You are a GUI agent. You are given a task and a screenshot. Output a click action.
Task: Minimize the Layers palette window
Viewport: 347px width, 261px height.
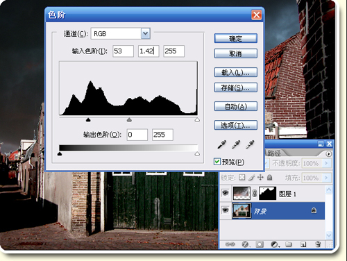[x=321, y=144]
